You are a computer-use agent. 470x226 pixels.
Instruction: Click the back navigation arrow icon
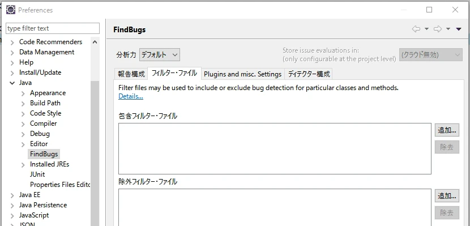[416, 29]
